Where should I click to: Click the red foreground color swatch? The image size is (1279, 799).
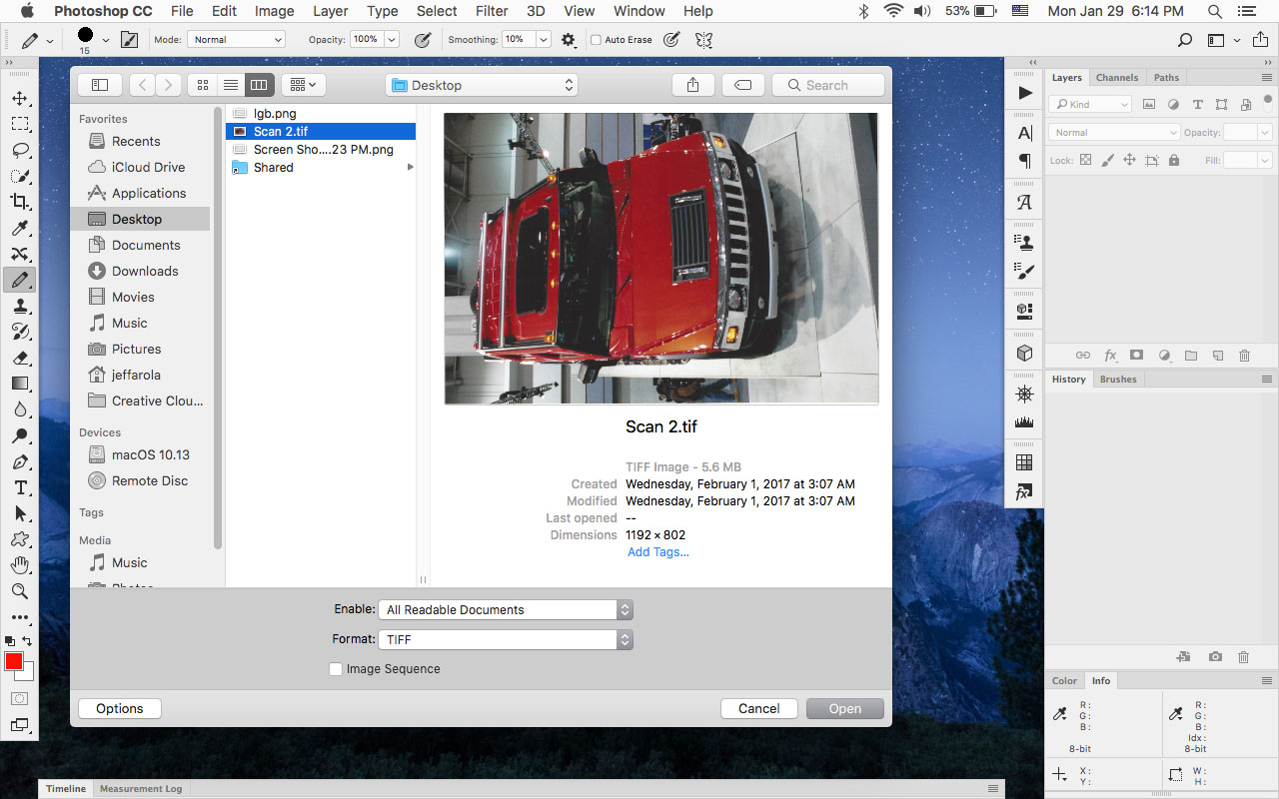[x=14, y=661]
